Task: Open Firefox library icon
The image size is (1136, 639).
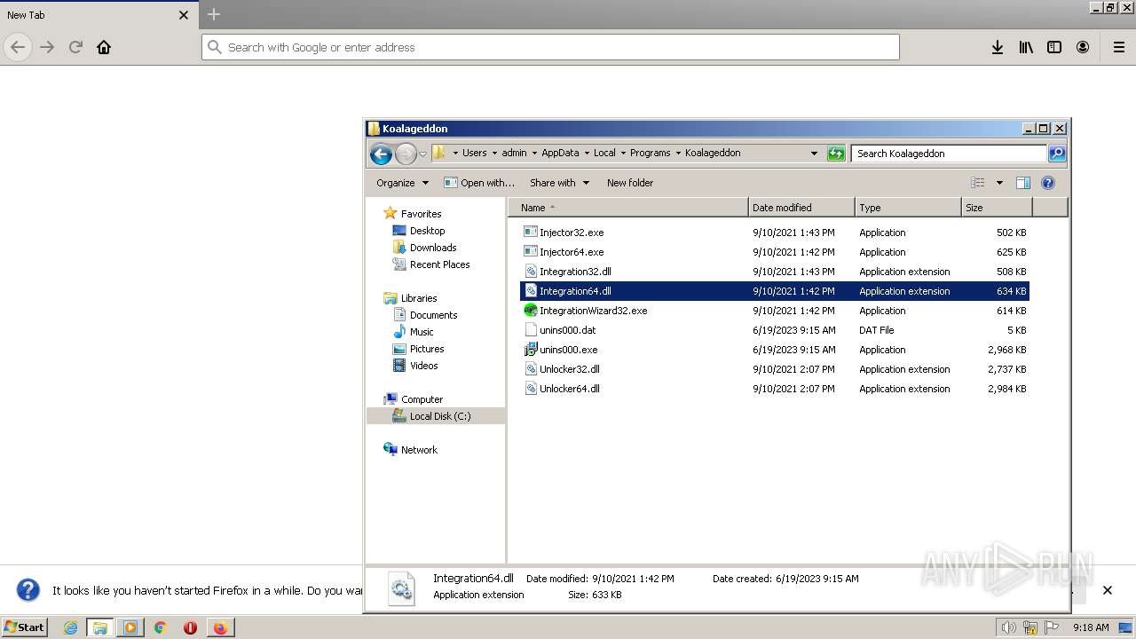Action: [x=1026, y=47]
